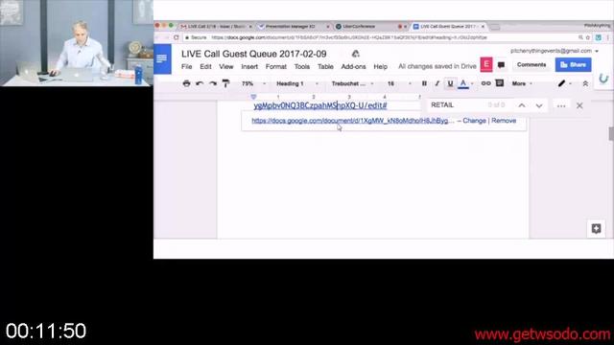Click the blue browser extension icon
Screen dimensions: 614x345
(598, 37)
